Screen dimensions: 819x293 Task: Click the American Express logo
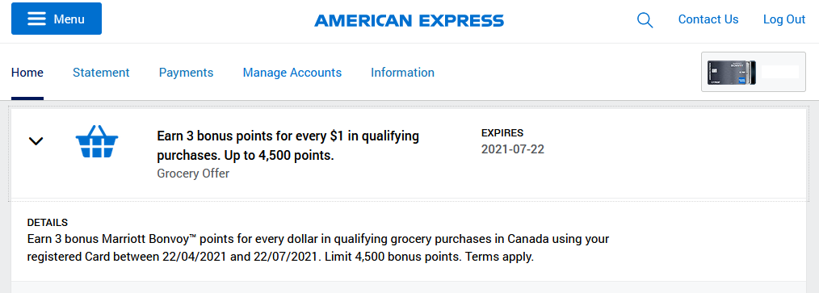409,20
